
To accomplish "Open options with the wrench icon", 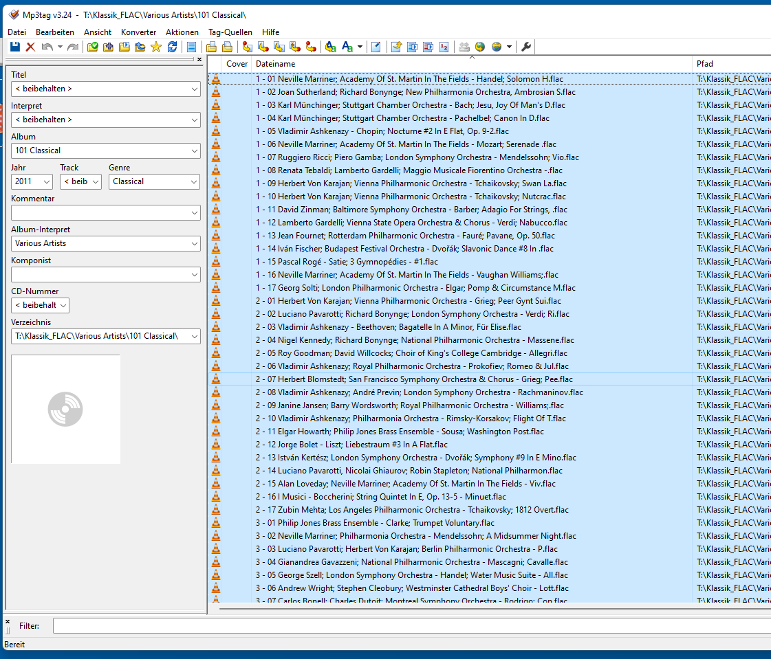I will point(526,47).
